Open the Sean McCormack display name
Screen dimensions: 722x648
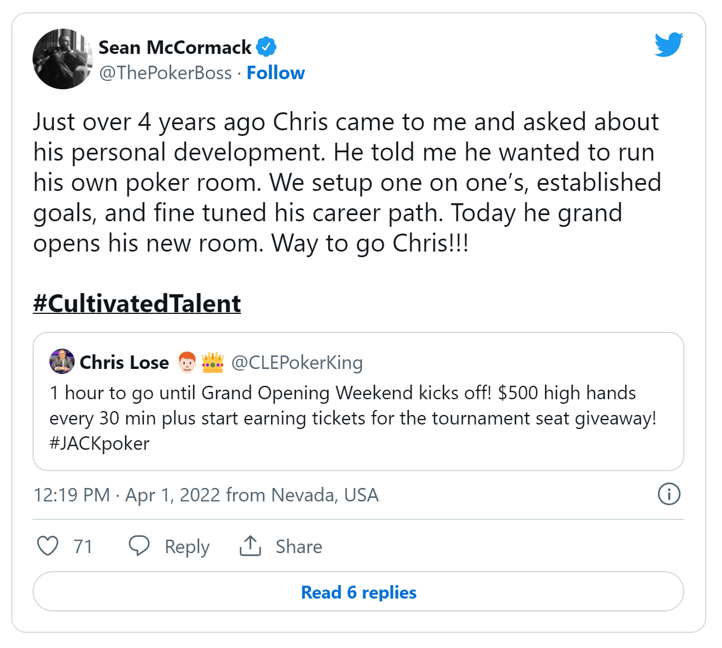[175, 48]
